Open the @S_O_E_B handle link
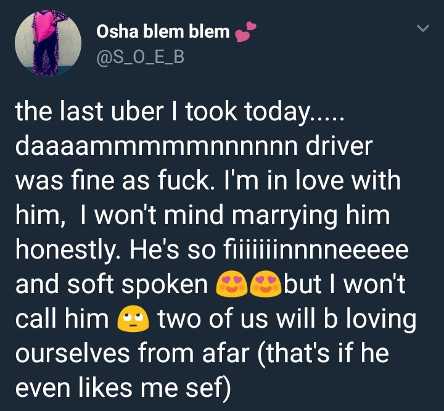444x411 pixels. (x=141, y=57)
